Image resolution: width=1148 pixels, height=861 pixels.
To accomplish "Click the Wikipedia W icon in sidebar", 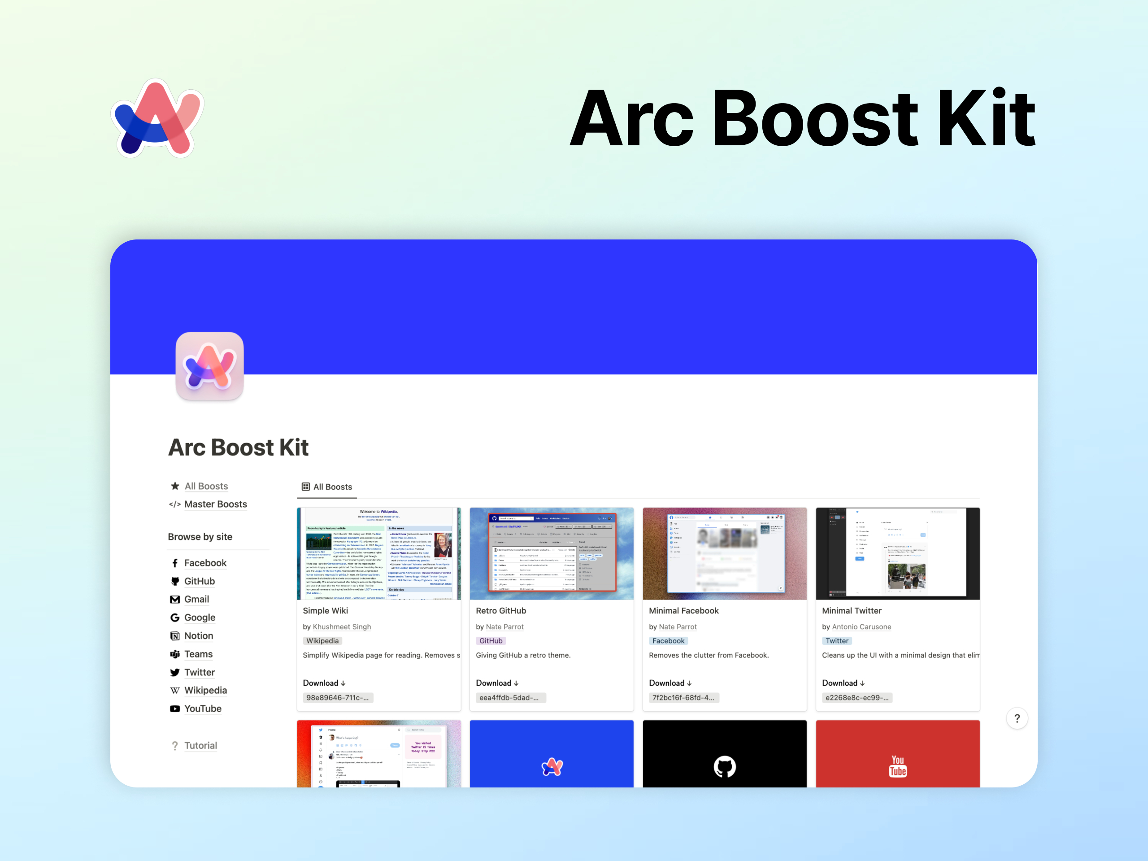I will click(175, 690).
